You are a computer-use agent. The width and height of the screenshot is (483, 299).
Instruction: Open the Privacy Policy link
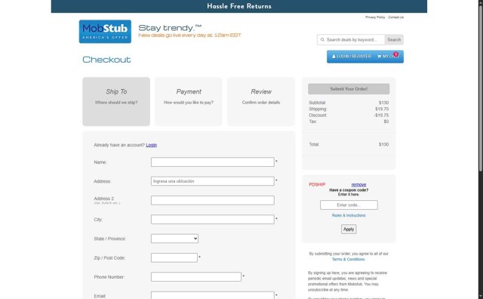(x=375, y=17)
